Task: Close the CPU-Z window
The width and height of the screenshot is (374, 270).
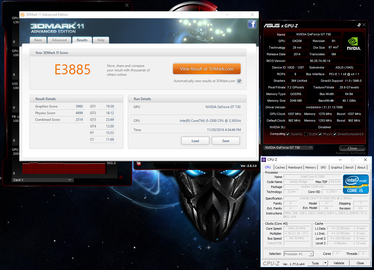Action: point(365,160)
